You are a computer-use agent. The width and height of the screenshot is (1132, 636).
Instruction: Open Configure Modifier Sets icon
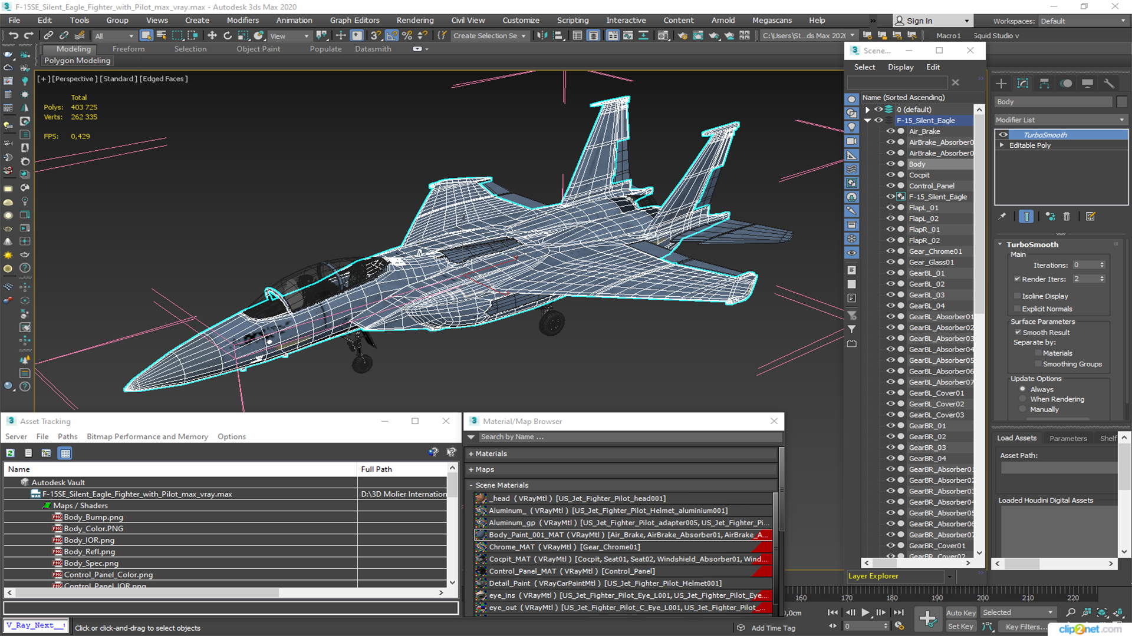coord(1091,217)
